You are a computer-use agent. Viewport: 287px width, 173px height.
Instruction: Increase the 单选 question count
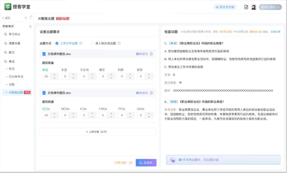(54, 75)
